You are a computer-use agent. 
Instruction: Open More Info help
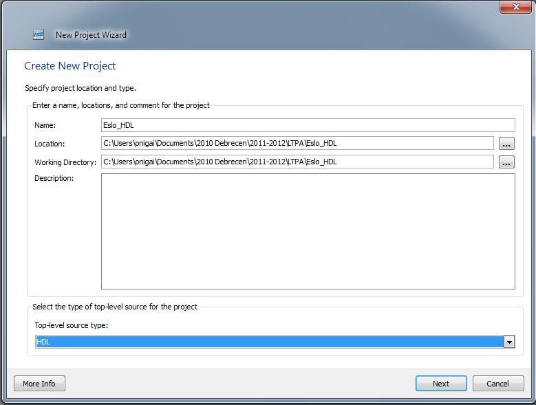click(39, 384)
